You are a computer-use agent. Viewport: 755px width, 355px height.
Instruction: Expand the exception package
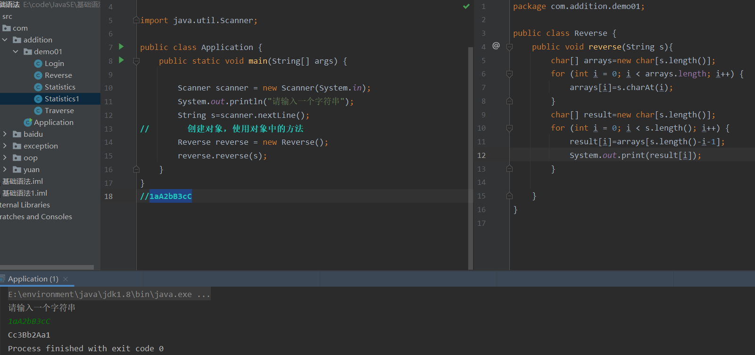(x=5, y=146)
